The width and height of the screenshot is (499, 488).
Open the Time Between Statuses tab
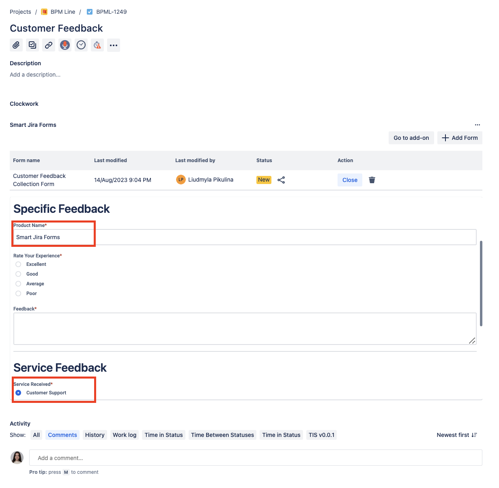(222, 435)
